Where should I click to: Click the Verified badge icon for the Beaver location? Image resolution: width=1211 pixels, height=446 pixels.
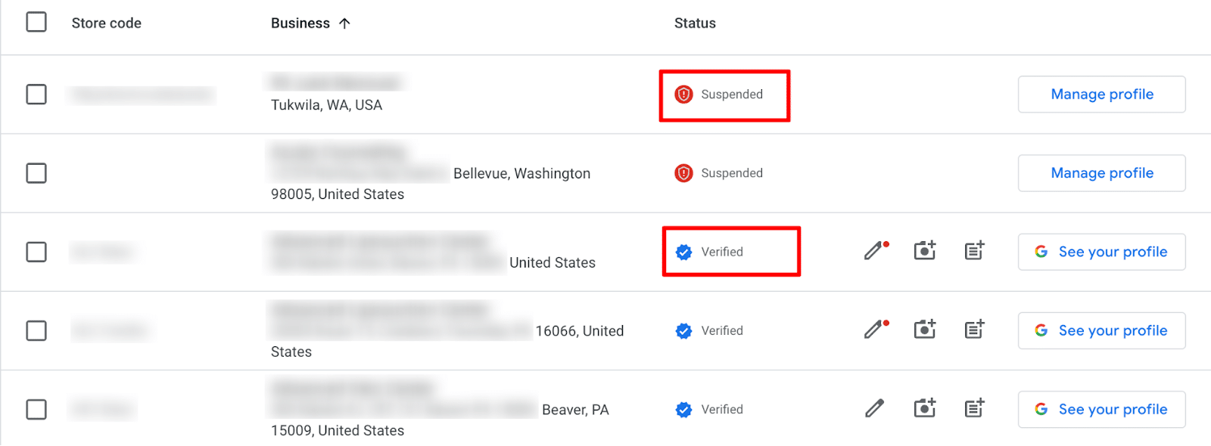pyautogui.click(x=683, y=409)
